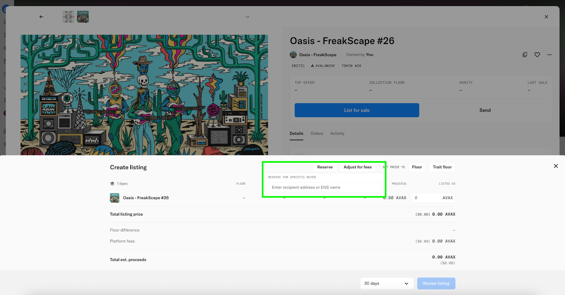Favorite the NFT with the heart icon
Image resolution: width=565 pixels, height=295 pixels.
(x=537, y=55)
